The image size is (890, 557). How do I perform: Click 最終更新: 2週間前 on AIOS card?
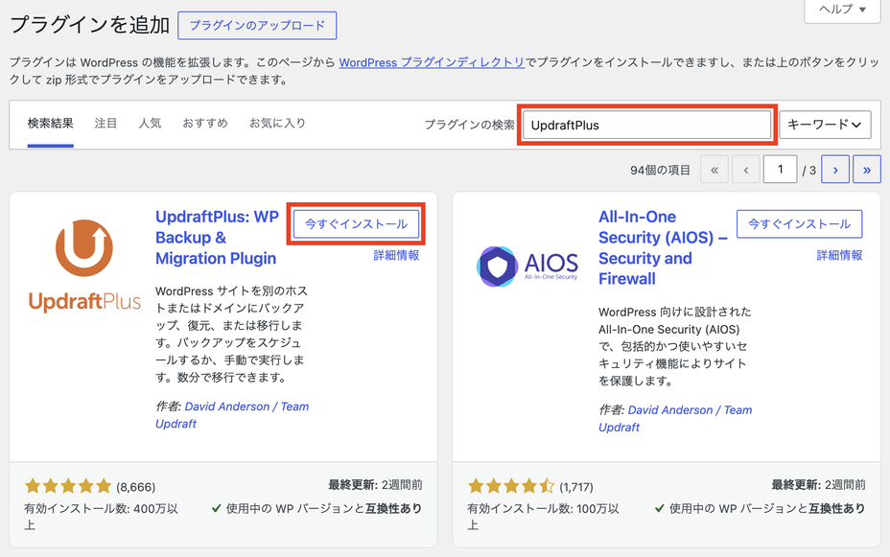818,485
